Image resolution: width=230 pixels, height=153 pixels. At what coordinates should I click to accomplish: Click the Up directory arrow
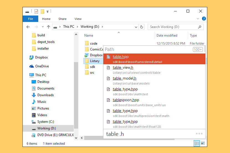pos(48,27)
